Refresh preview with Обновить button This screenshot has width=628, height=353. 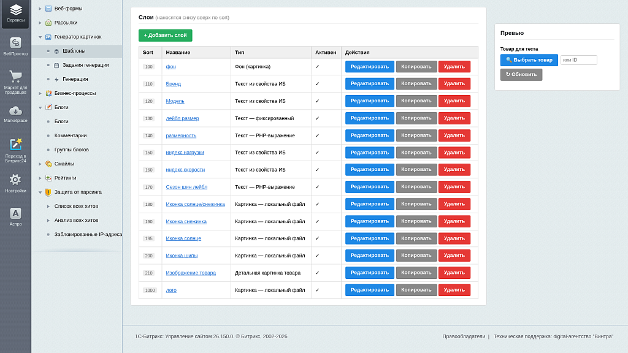[x=521, y=74]
